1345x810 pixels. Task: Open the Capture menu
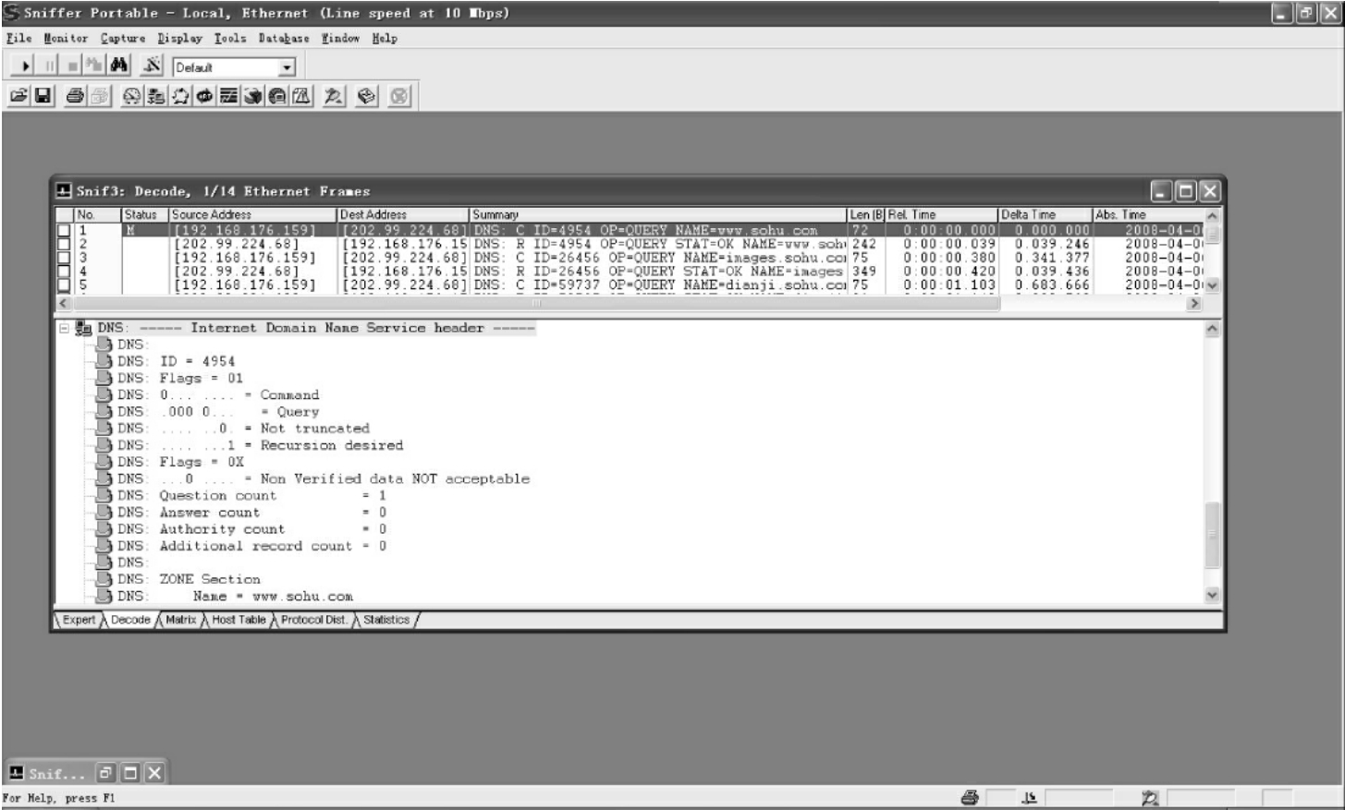point(123,38)
